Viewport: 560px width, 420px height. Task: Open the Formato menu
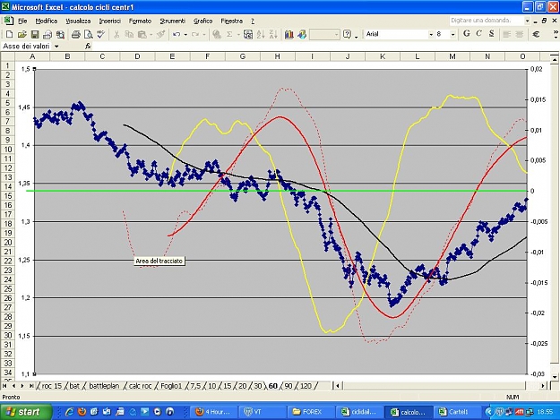coord(140,21)
